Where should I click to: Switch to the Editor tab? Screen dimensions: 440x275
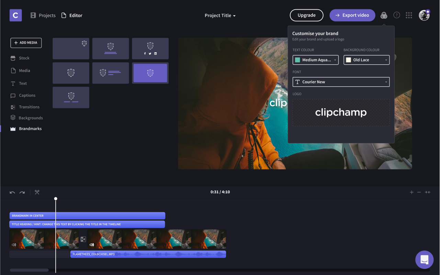pos(72,15)
